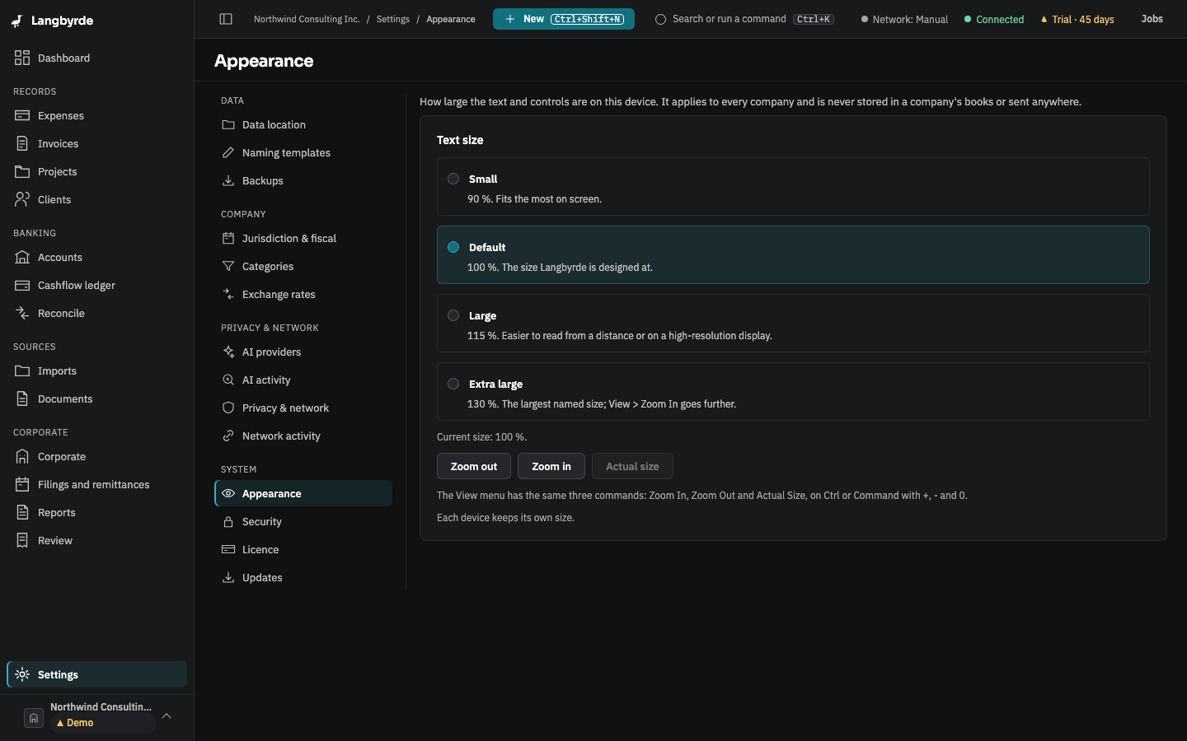Open Data location settings
Image resolution: width=1187 pixels, height=741 pixels.
(x=303, y=124)
